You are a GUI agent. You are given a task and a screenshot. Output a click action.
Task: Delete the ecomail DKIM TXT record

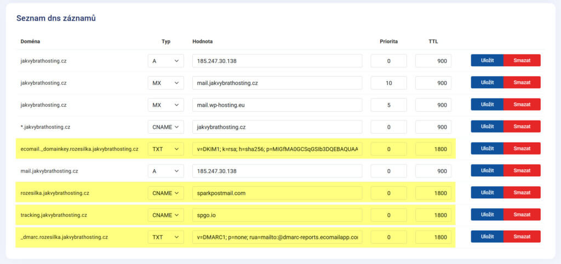pos(522,149)
